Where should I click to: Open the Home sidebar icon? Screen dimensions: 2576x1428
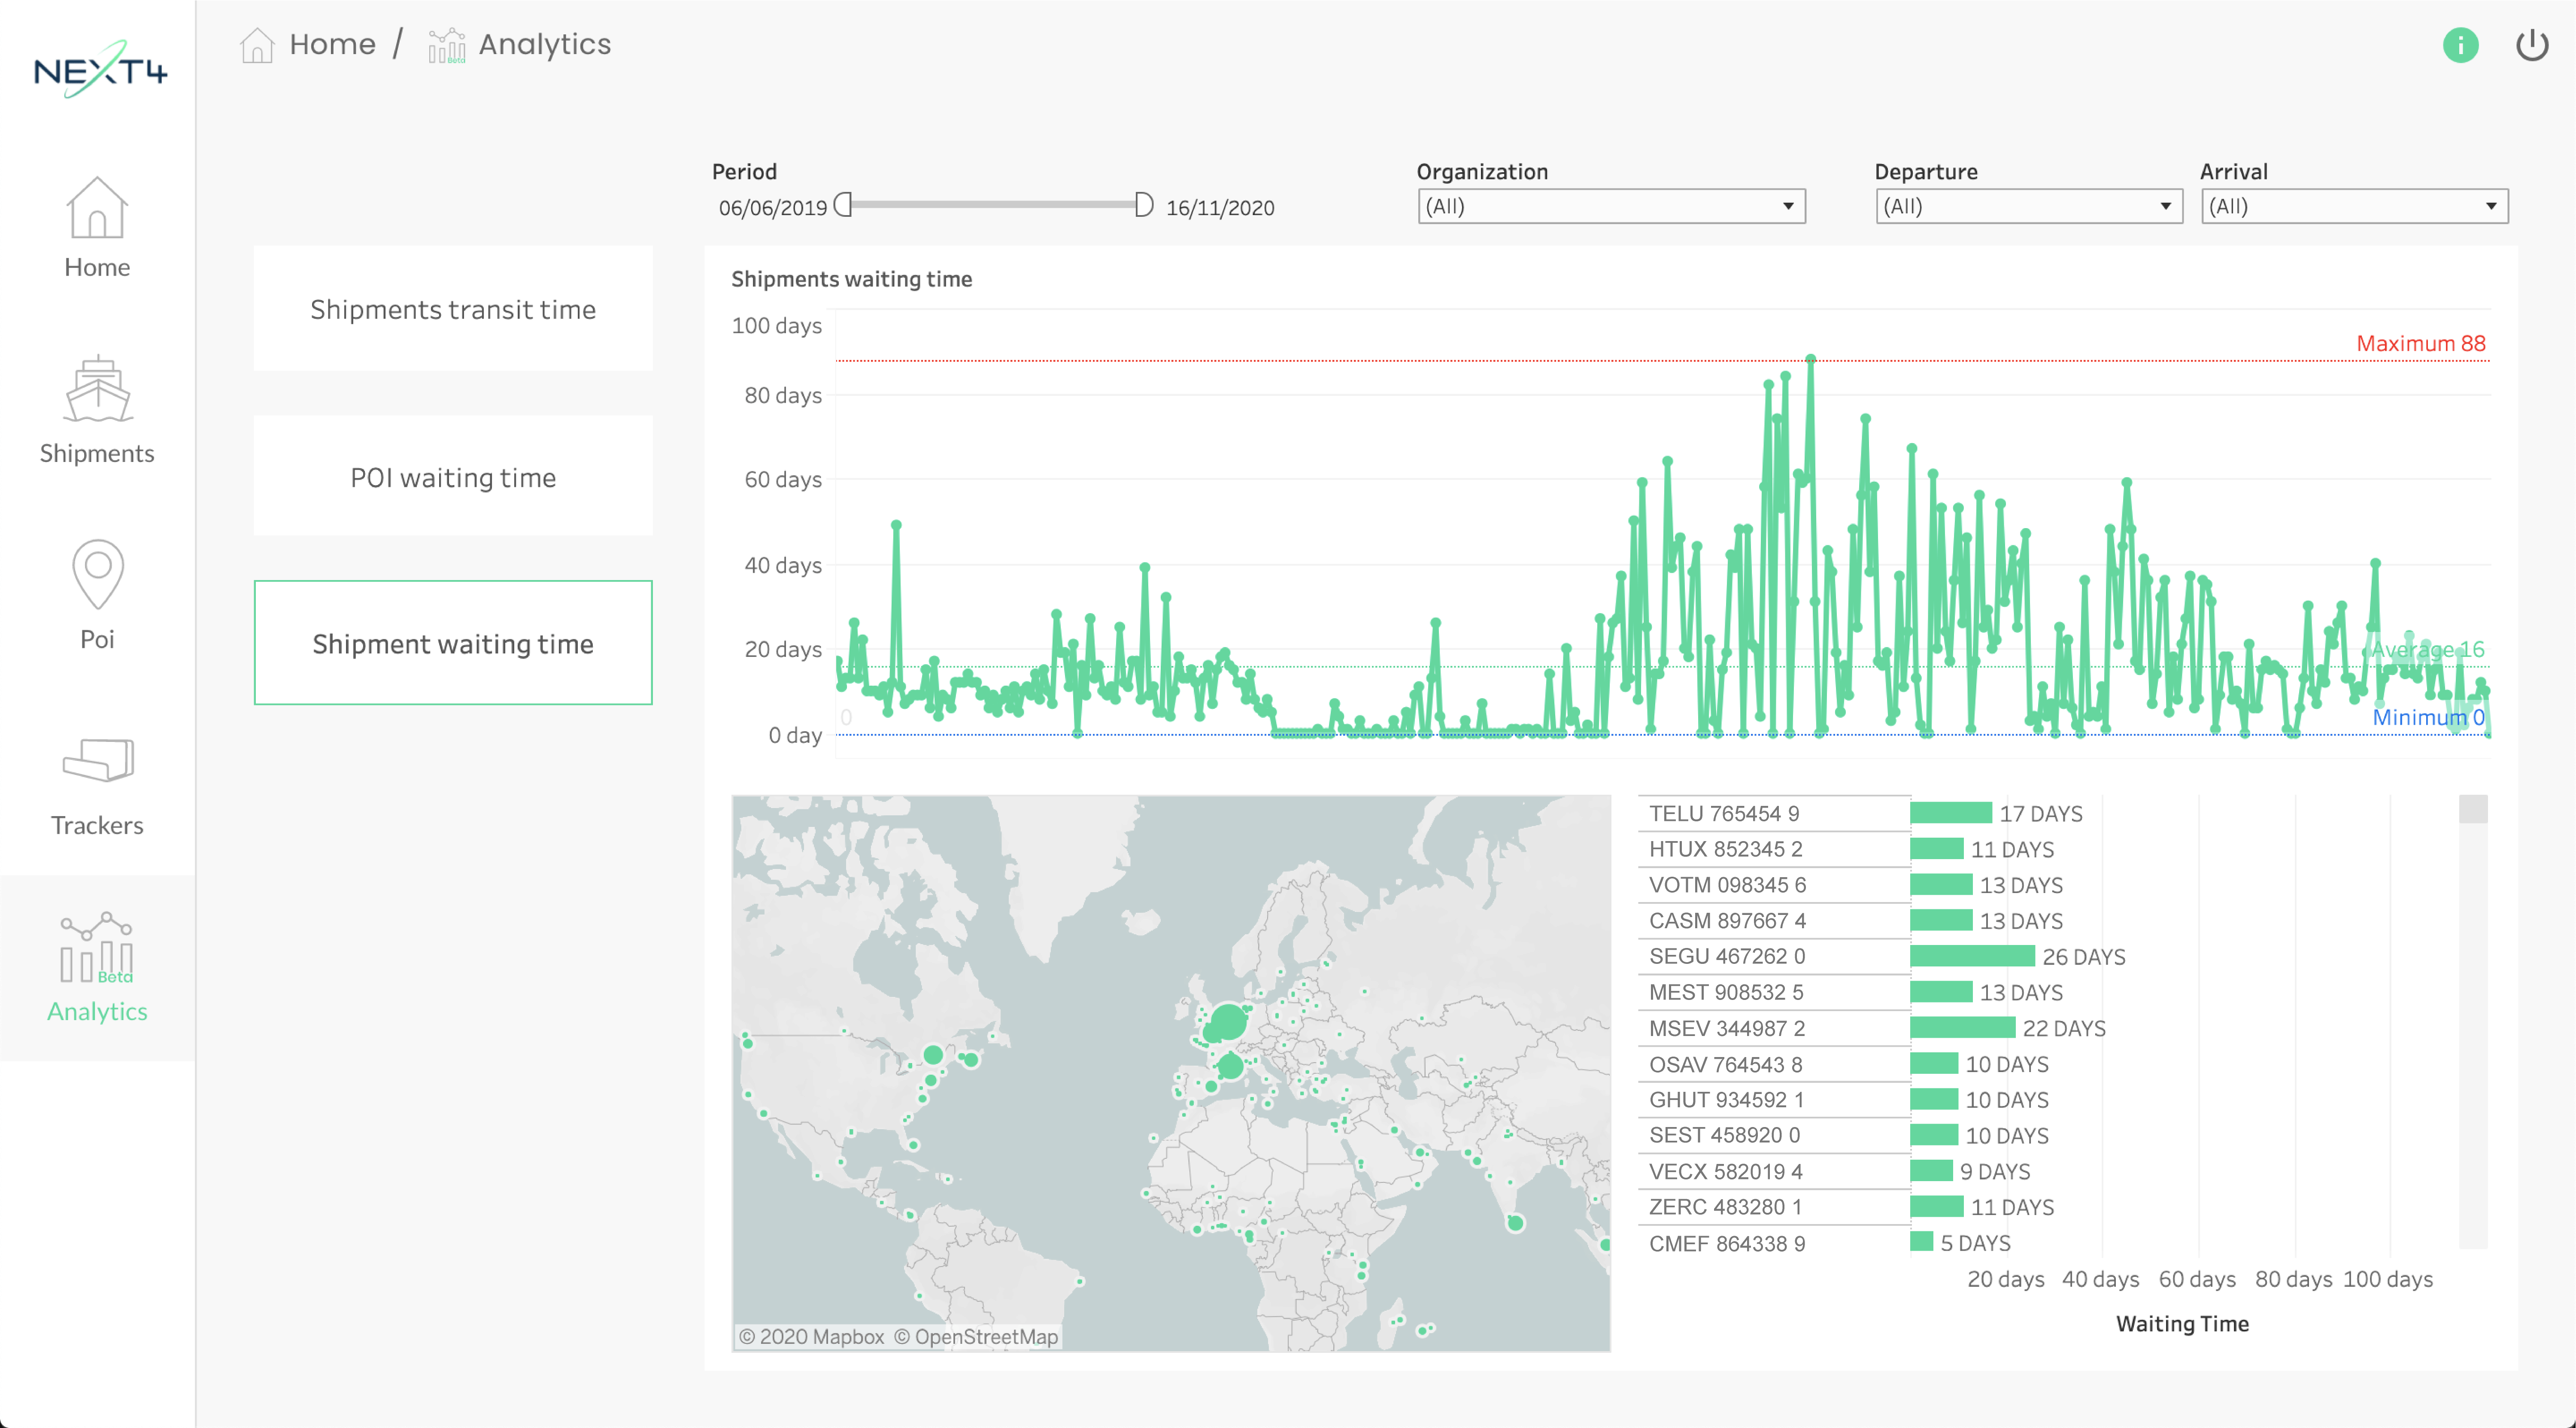(97, 208)
